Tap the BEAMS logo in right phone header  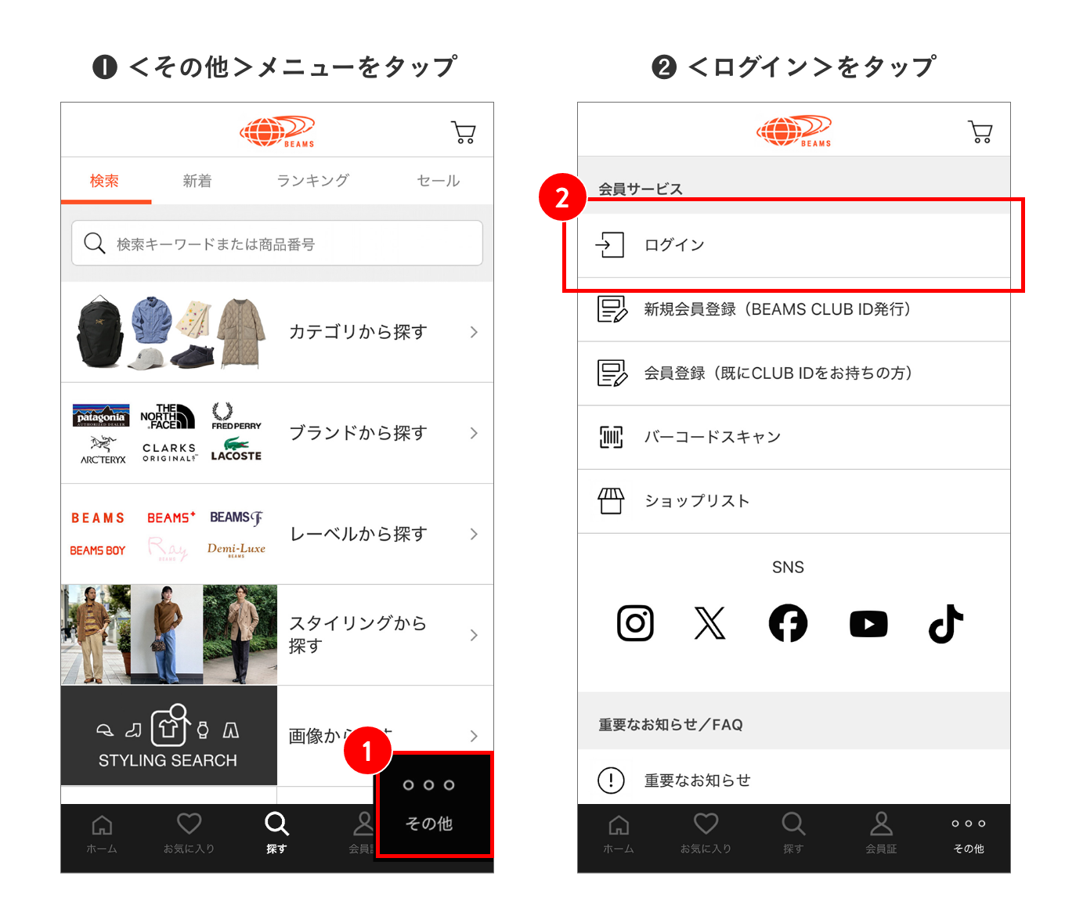click(794, 132)
